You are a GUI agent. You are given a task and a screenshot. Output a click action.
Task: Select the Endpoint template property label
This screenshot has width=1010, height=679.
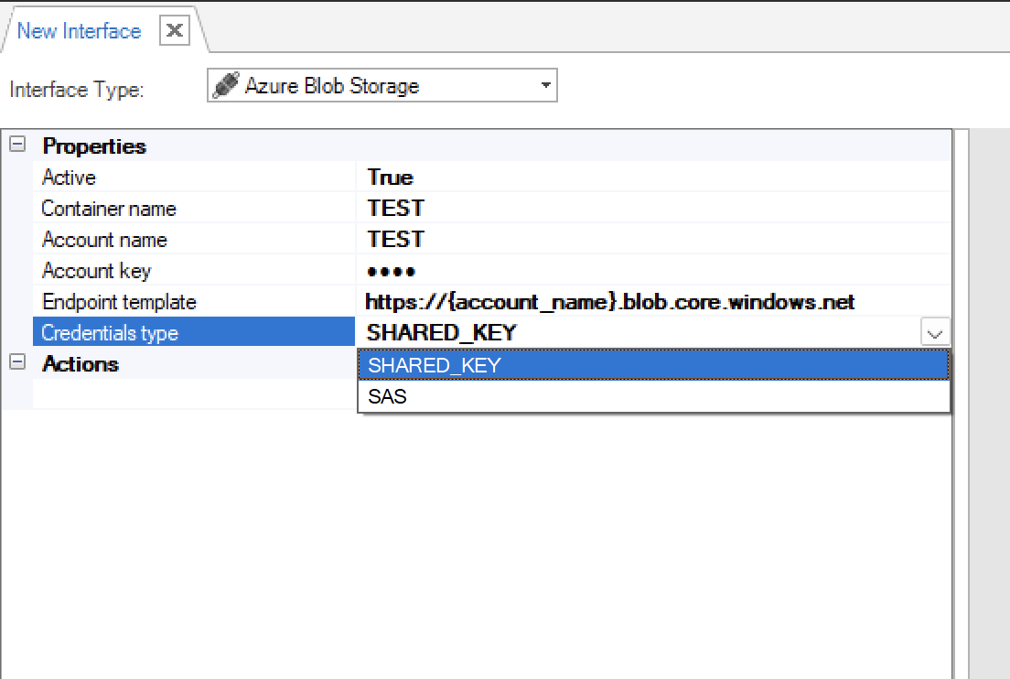click(x=119, y=302)
